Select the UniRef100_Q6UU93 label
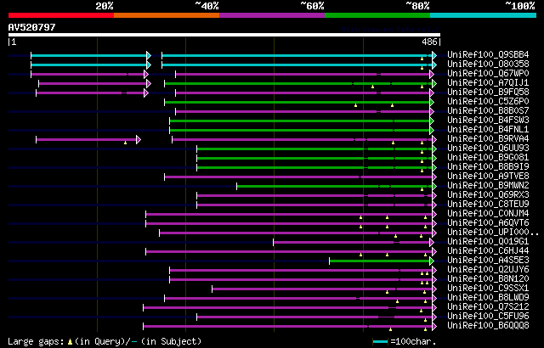The image size is (544, 348). pyautogui.click(x=488, y=149)
